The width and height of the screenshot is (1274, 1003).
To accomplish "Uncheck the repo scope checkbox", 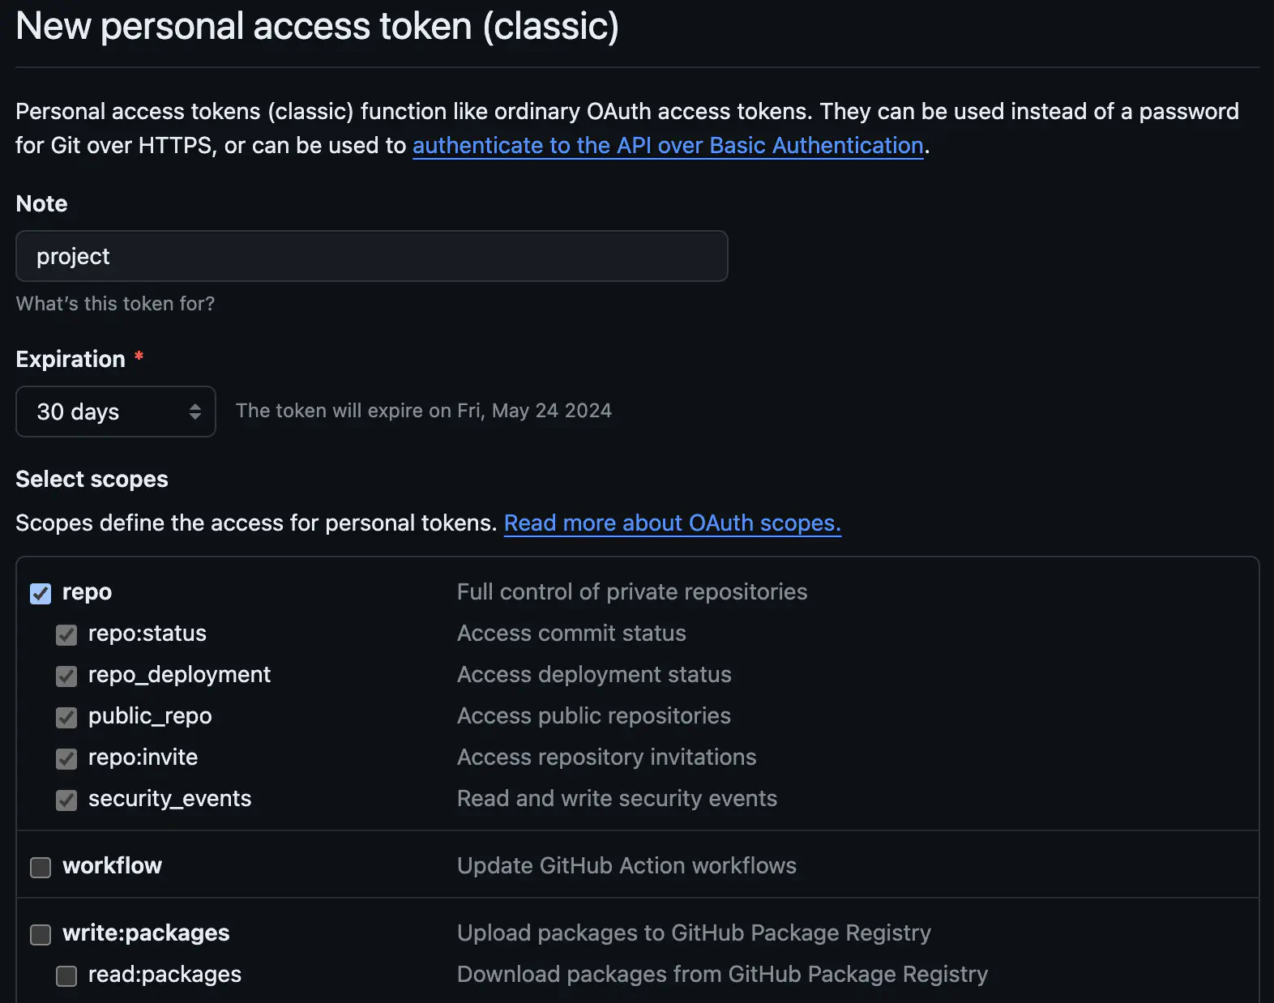I will pyautogui.click(x=40, y=594).
